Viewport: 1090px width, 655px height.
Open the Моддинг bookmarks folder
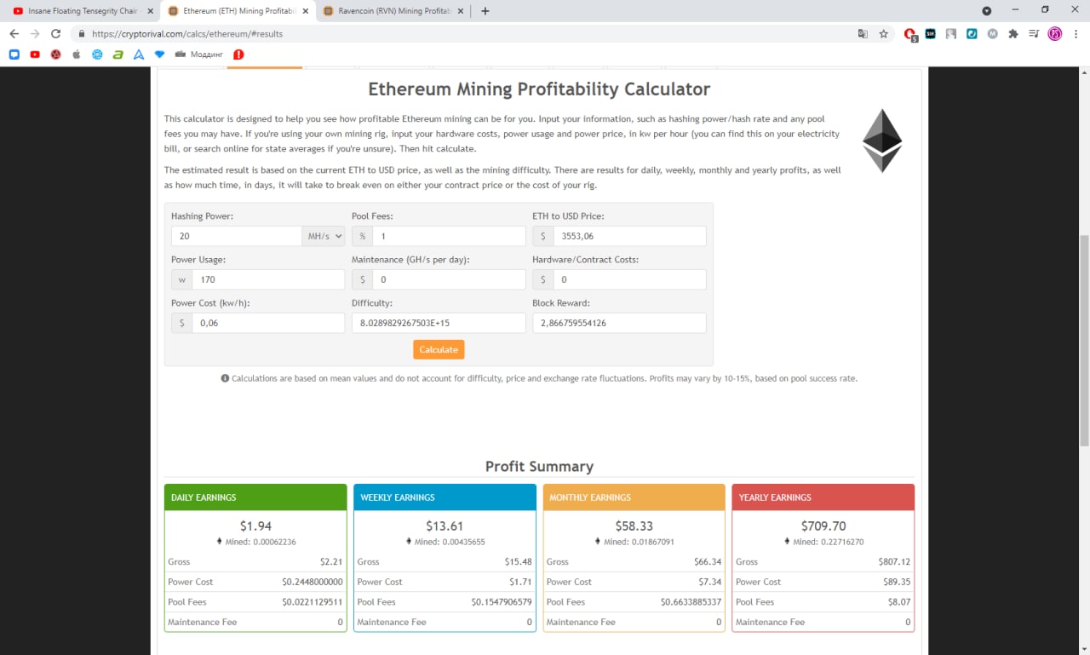tap(198, 55)
